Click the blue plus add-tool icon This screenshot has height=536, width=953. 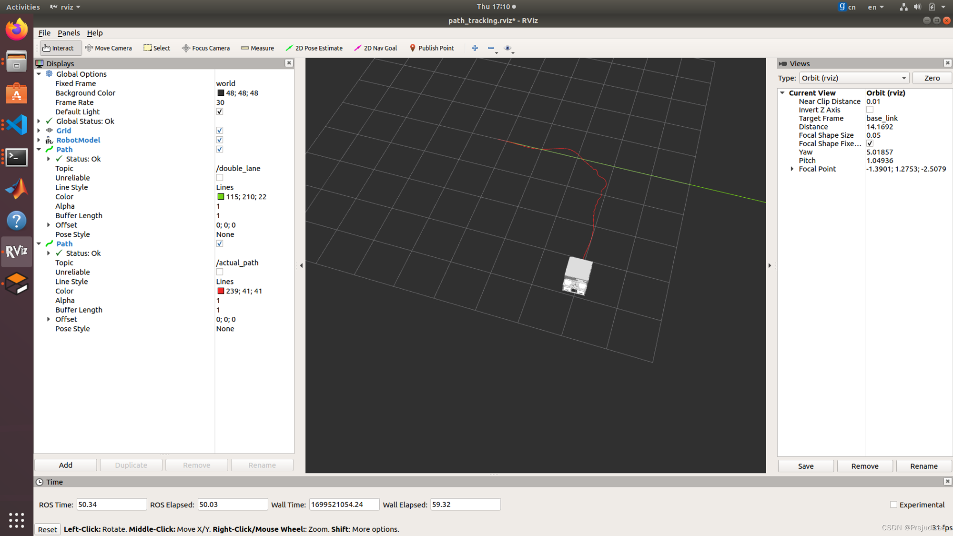(475, 48)
